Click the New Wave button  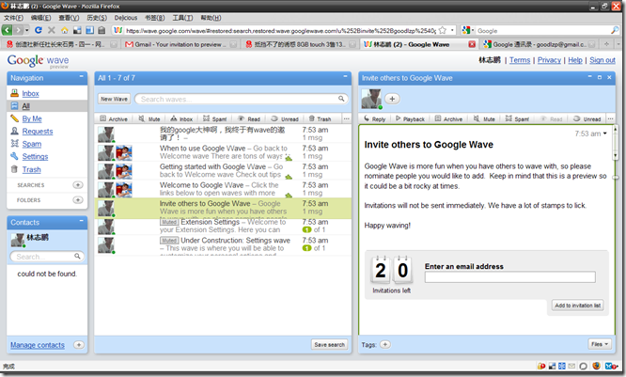[114, 99]
